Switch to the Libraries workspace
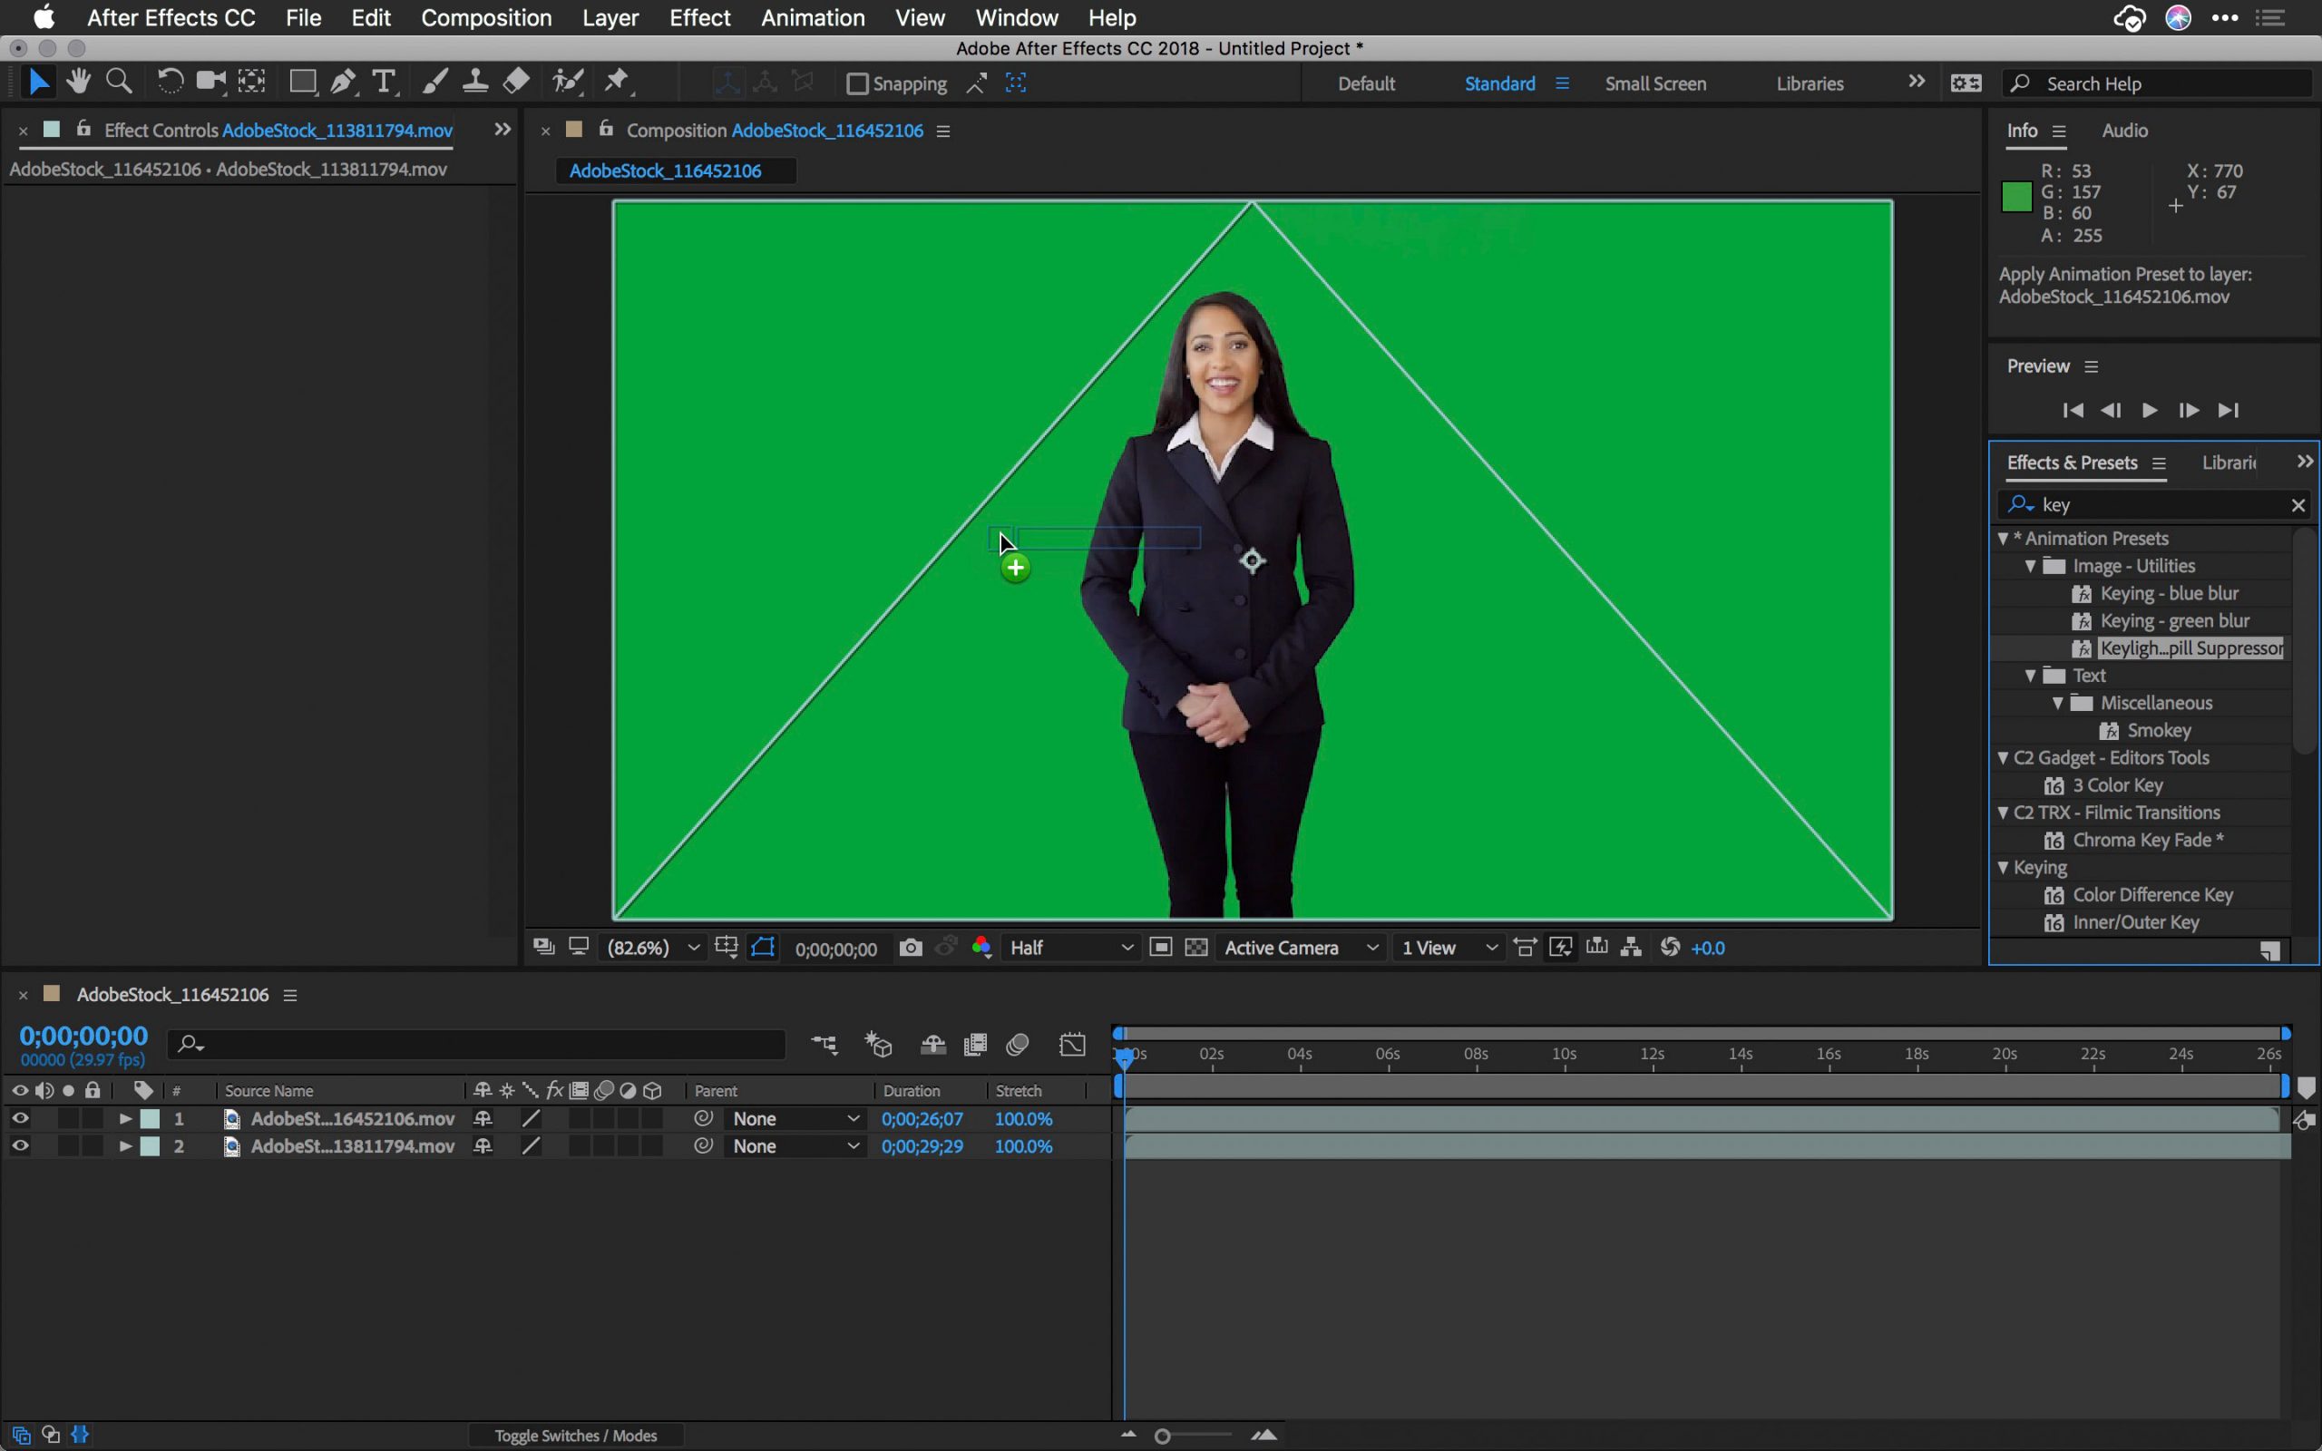This screenshot has height=1451, width=2322. click(1810, 83)
